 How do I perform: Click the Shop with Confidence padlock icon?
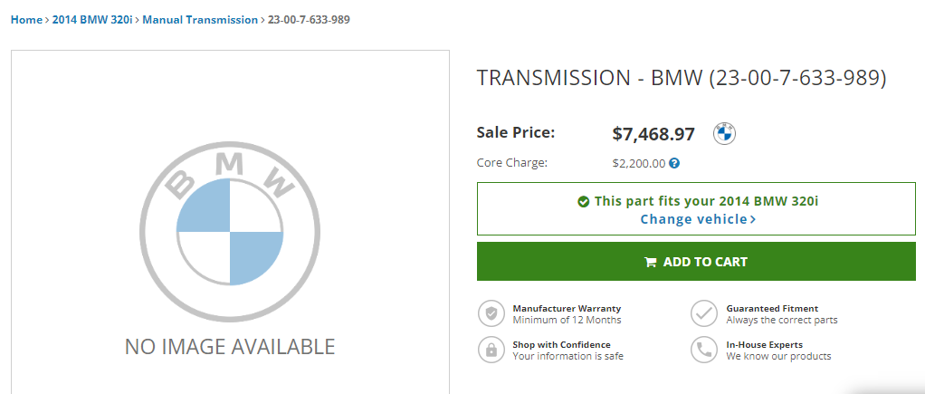click(491, 350)
